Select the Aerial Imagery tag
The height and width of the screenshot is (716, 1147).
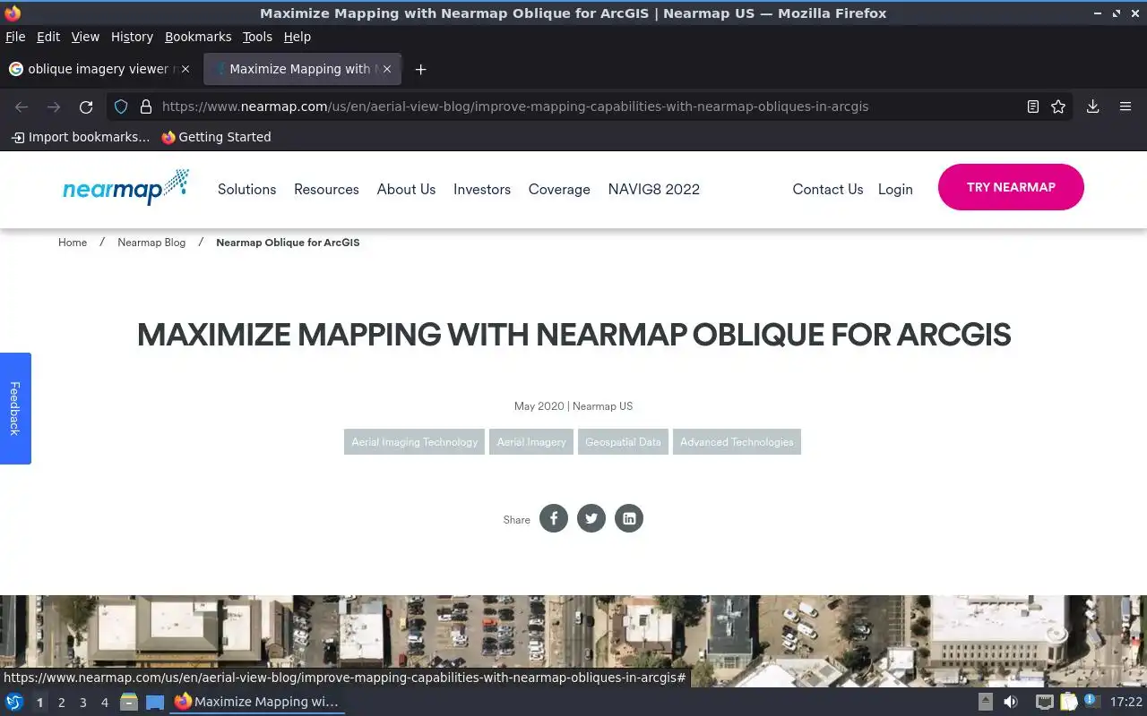coord(531,442)
